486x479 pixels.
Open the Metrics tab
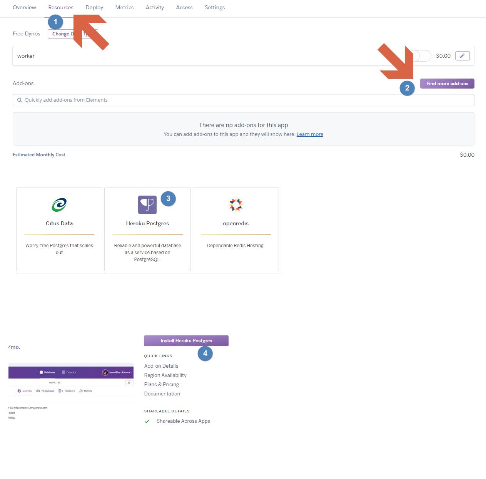pos(124,7)
